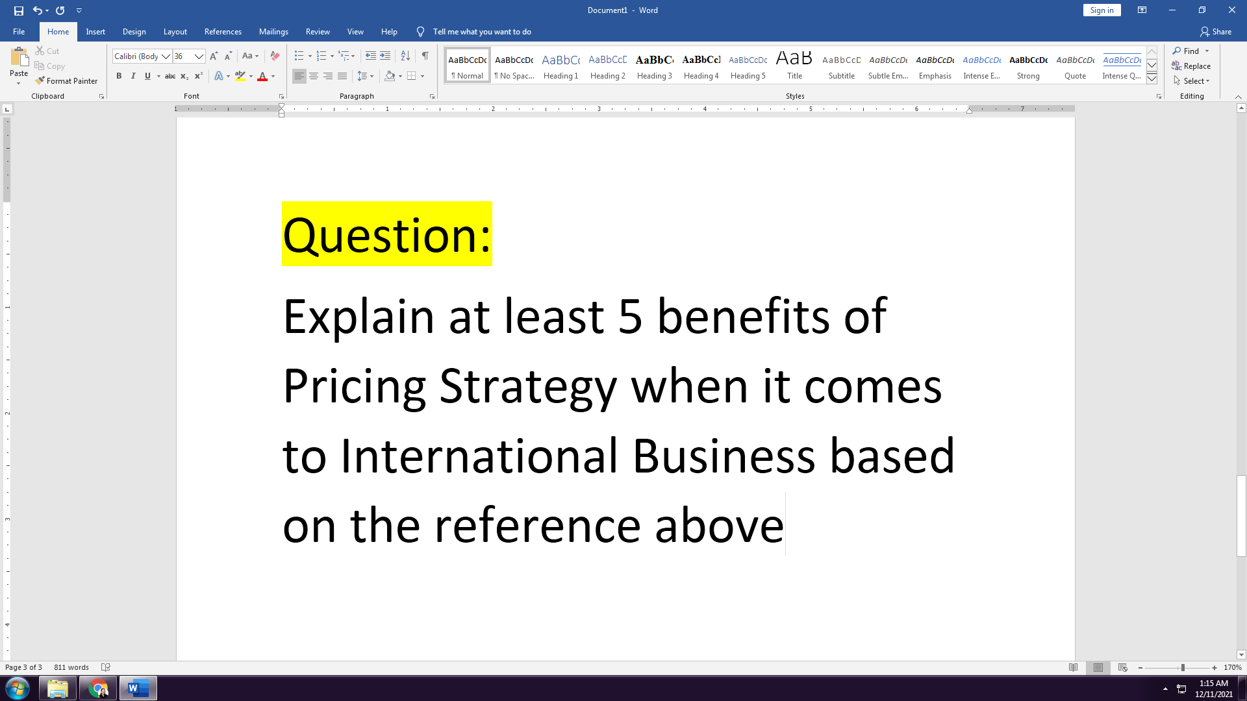Undo the last action

38,10
